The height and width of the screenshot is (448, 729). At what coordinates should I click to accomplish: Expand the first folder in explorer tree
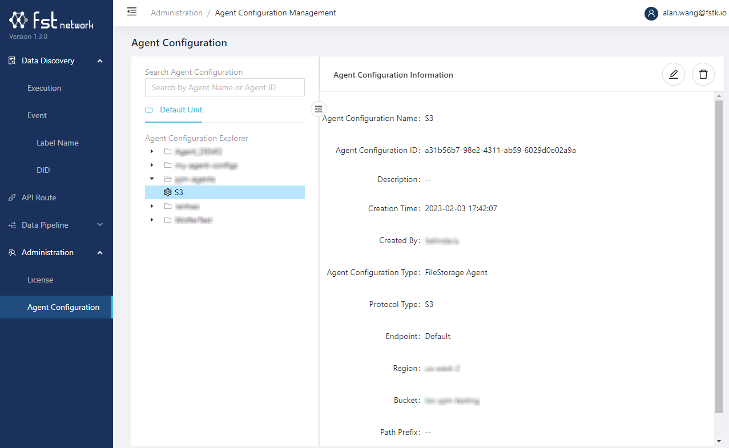click(152, 151)
